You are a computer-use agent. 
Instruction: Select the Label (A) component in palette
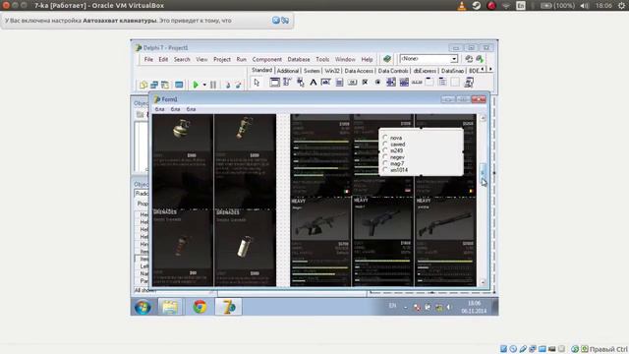click(x=313, y=83)
